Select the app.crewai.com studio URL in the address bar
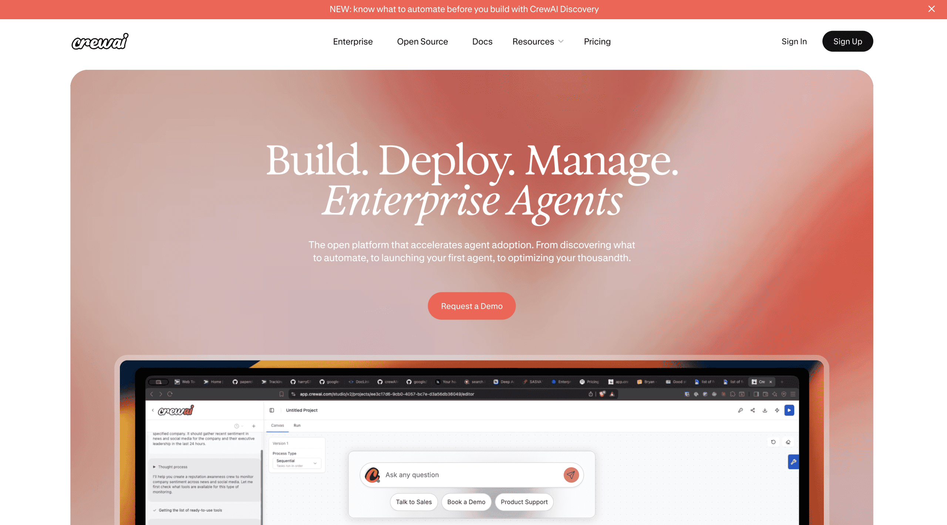The width and height of the screenshot is (947, 525). click(x=387, y=394)
